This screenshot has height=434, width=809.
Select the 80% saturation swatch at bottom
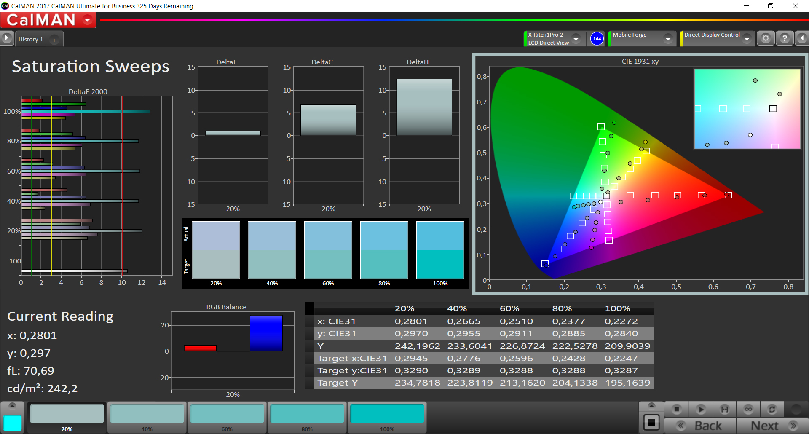pos(307,417)
